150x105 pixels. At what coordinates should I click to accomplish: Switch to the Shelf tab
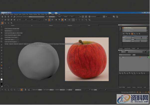tap(138, 48)
